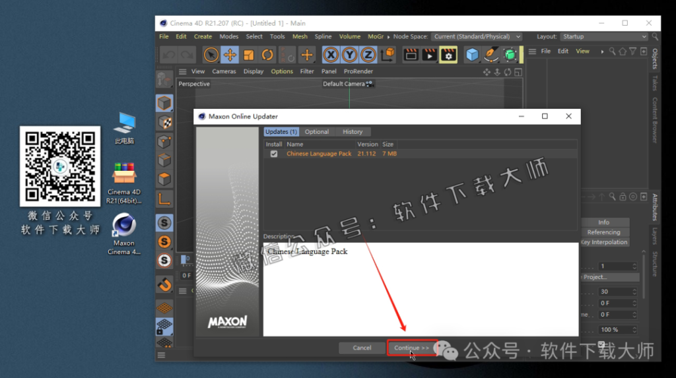Open the Tools menu
Image resolution: width=676 pixels, height=378 pixels.
[277, 37]
